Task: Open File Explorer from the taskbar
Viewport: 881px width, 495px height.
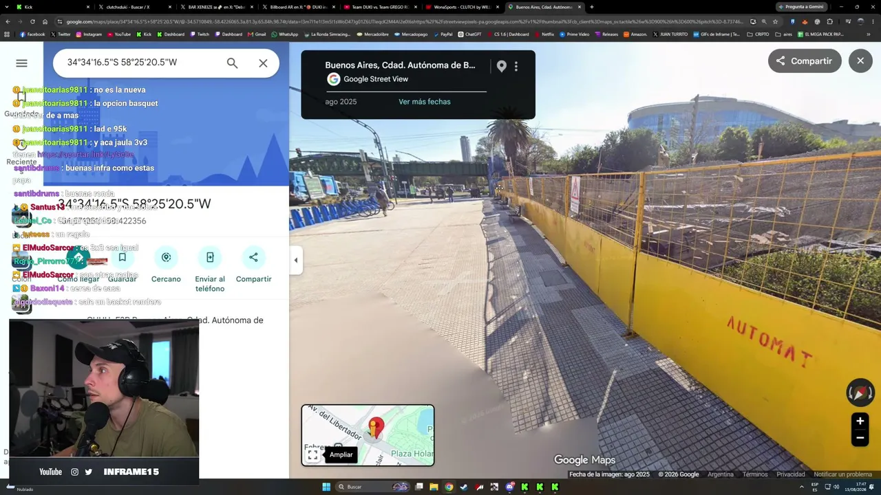Action: [434, 487]
